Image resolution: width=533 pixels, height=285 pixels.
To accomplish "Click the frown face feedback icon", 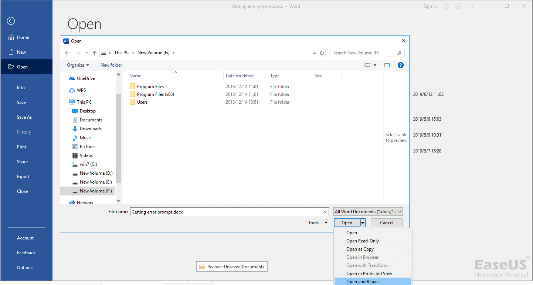I will (458, 6).
